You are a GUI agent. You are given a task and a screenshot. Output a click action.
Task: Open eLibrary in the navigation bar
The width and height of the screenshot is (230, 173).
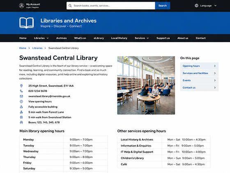tap(99, 38)
